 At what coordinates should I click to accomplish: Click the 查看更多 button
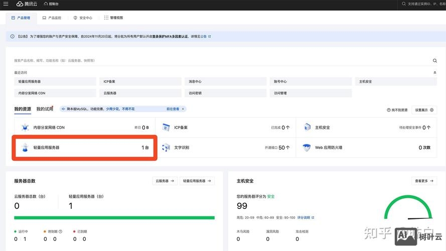pos(424,181)
